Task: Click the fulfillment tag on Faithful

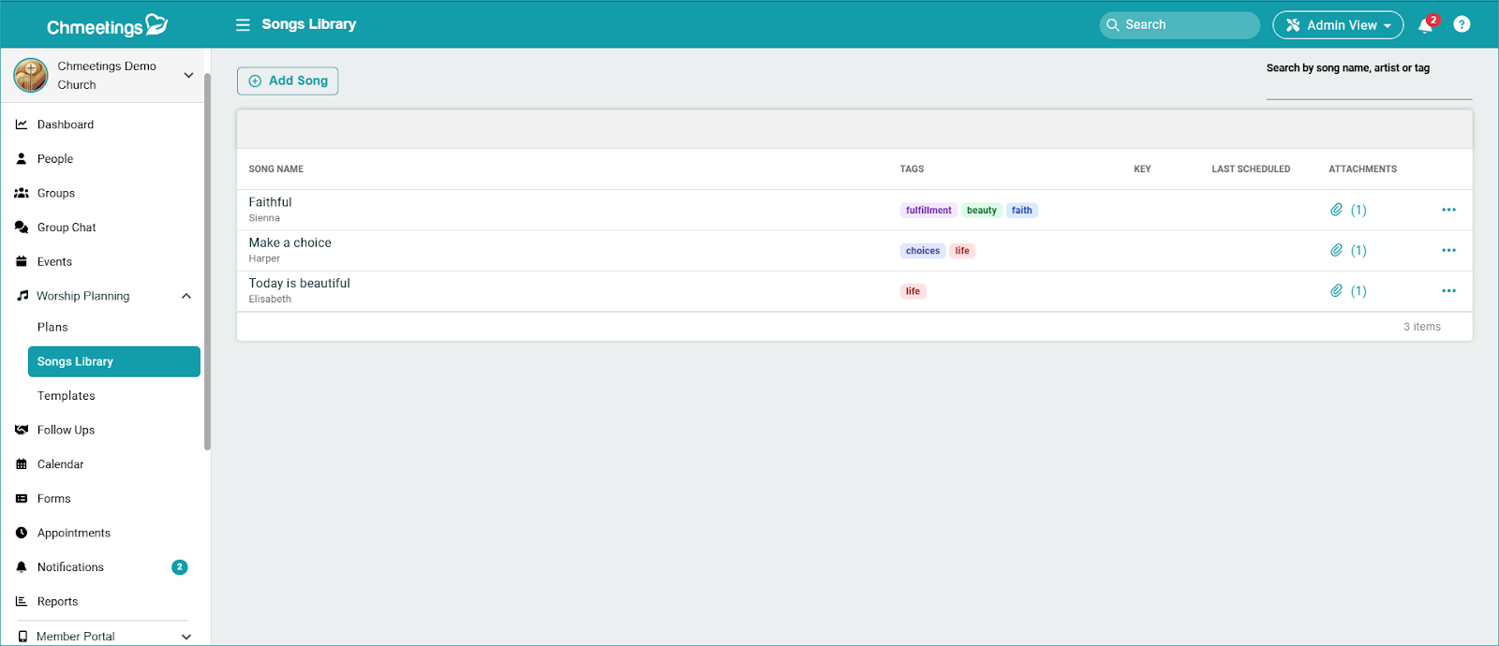Action: point(928,211)
